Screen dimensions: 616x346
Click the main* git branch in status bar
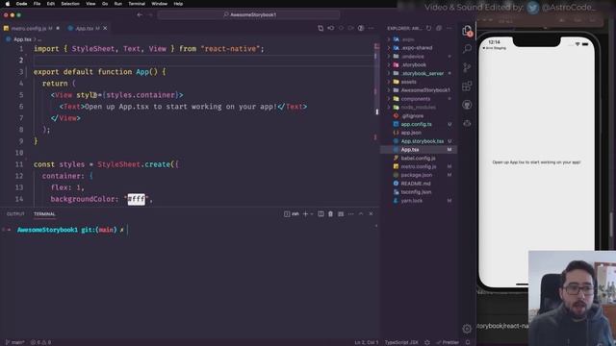pos(15,342)
